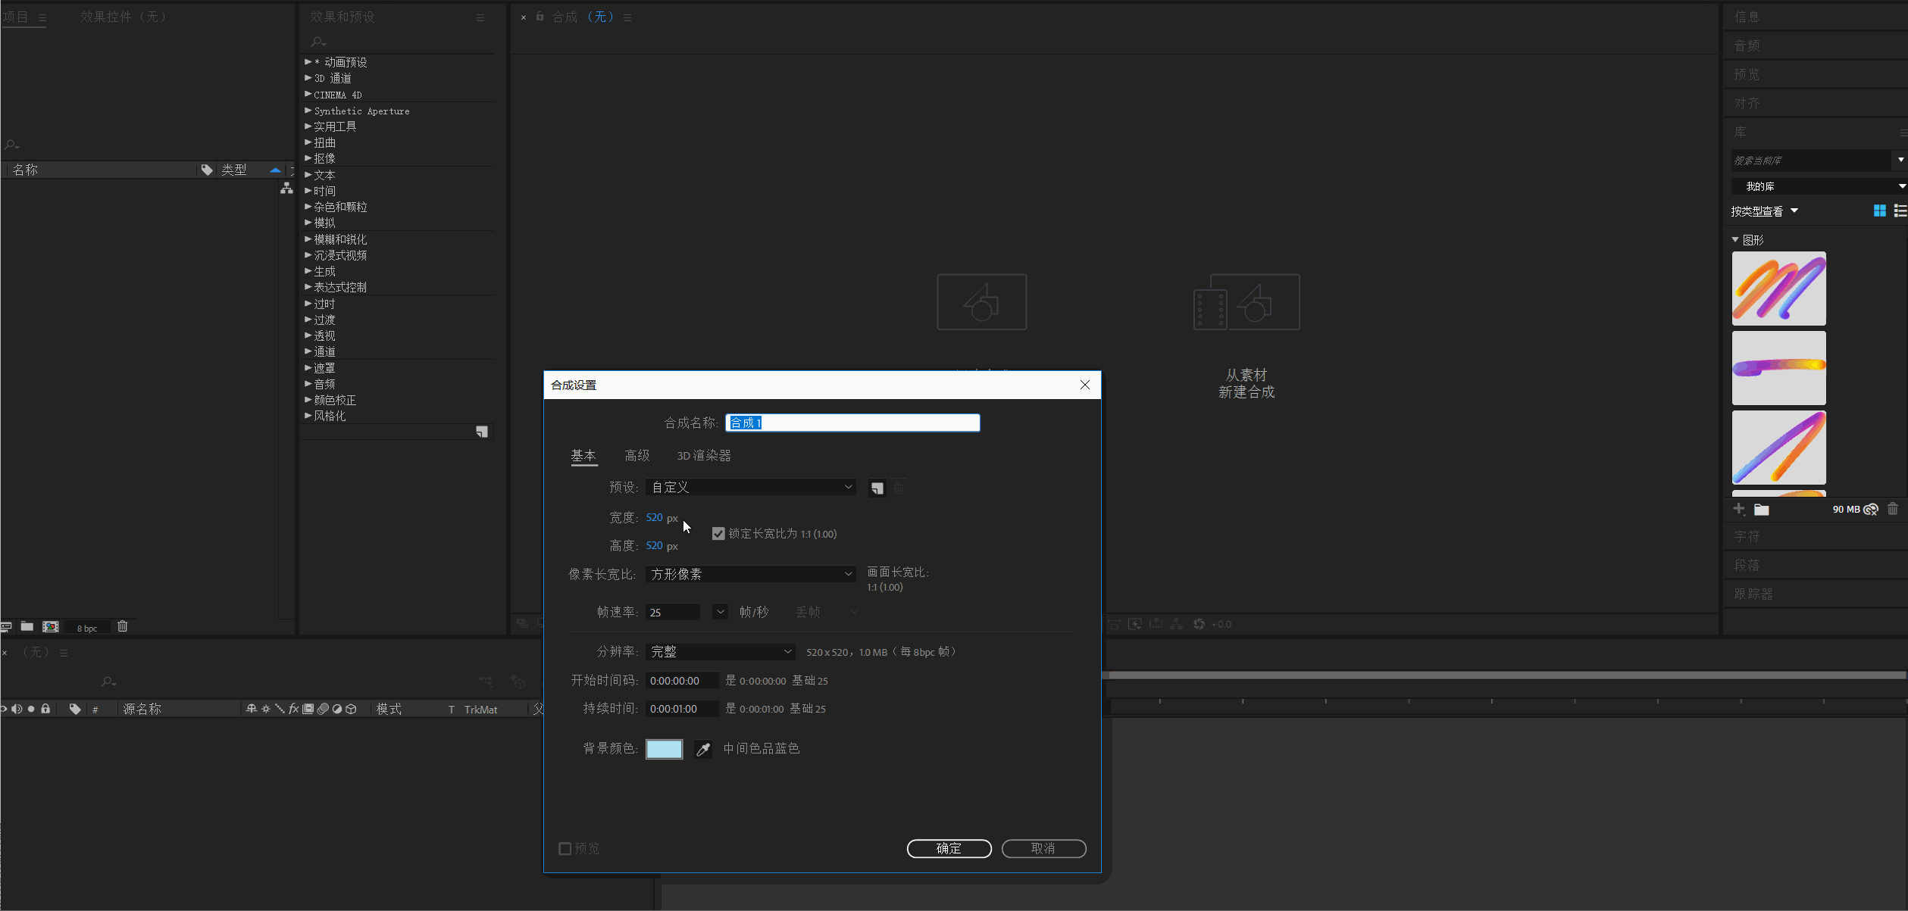Enable the preview checkbox in dialog

pyautogui.click(x=565, y=849)
